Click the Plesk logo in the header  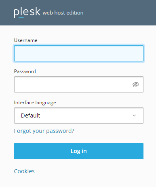[x=27, y=13]
